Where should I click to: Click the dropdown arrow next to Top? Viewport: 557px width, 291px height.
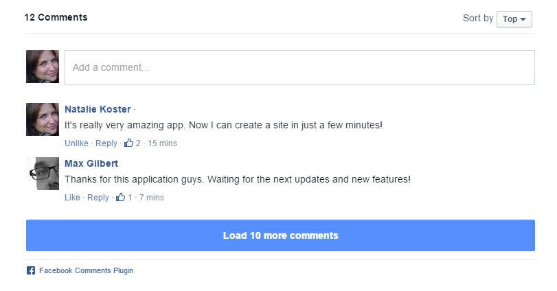tap(523, 19)
